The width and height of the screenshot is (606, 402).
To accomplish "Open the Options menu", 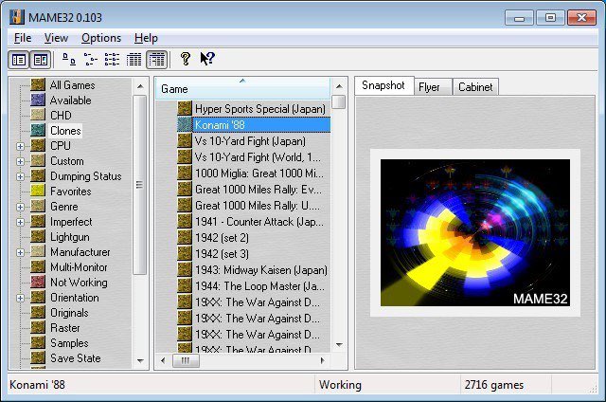I will 101,38.
